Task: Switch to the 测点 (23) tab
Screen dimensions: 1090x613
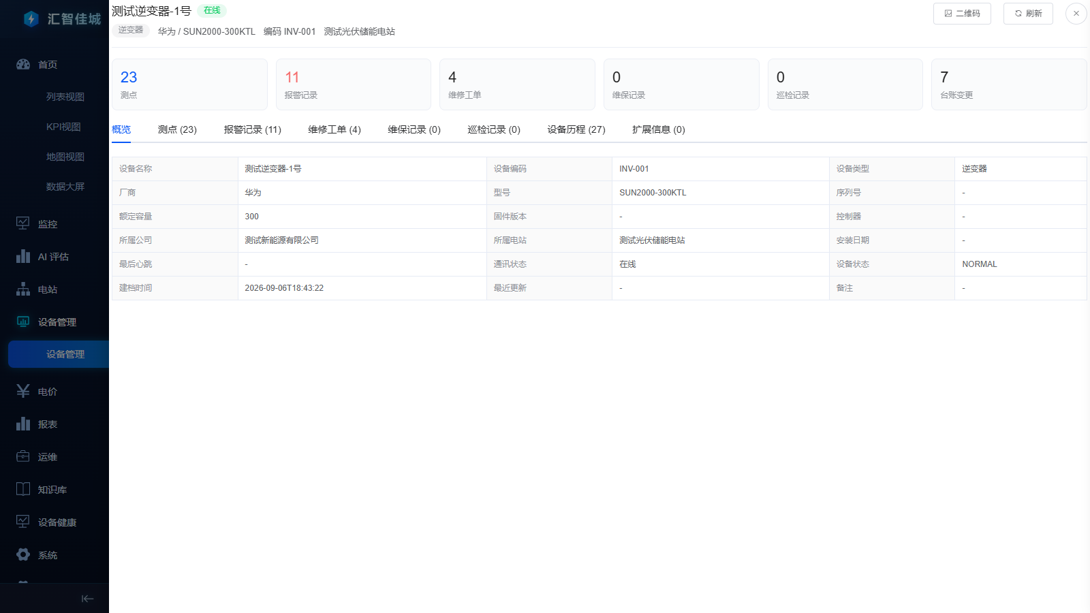Action: [x=177, y=129]
